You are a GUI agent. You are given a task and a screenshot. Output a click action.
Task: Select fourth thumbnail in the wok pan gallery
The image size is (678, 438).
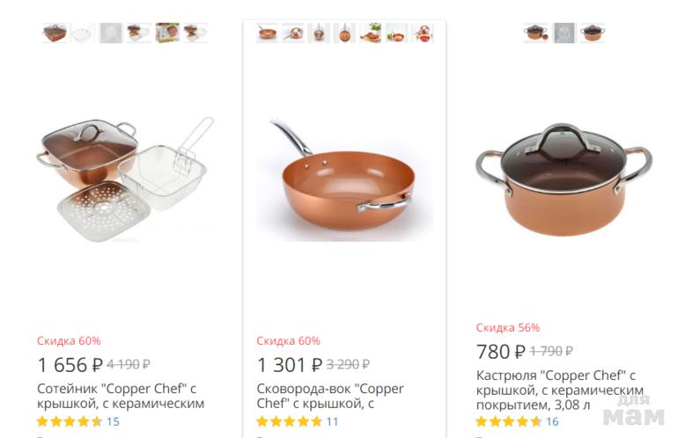pyautogui.click(x=345, y=33)
